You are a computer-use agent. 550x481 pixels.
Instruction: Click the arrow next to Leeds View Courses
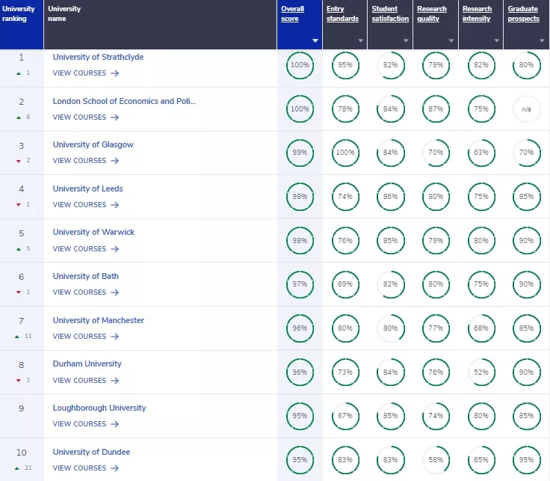pos(114,205)
